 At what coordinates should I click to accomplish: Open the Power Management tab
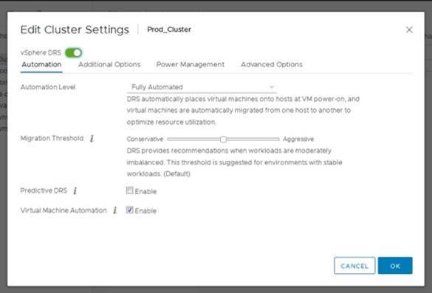pos(191,64)
